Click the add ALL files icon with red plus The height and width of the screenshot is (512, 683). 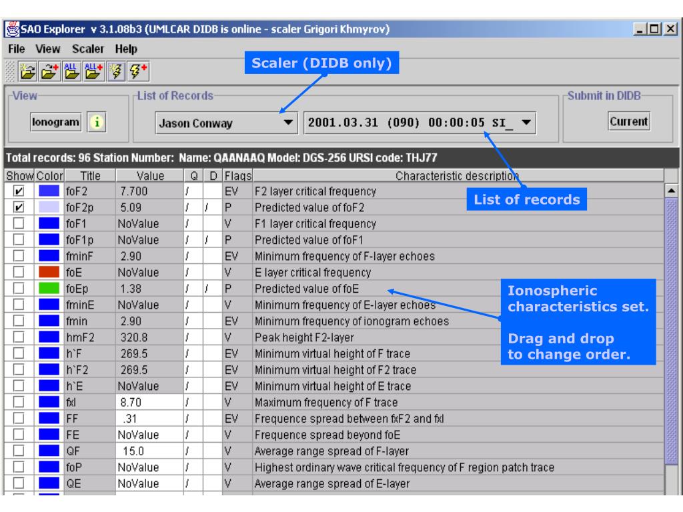click(x=93, y=71)
